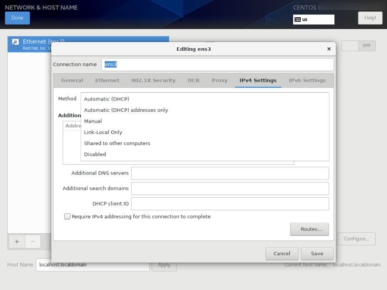Apply the host name
The height and width of the screenshot is (290, 387).
[x=164, y=265]
